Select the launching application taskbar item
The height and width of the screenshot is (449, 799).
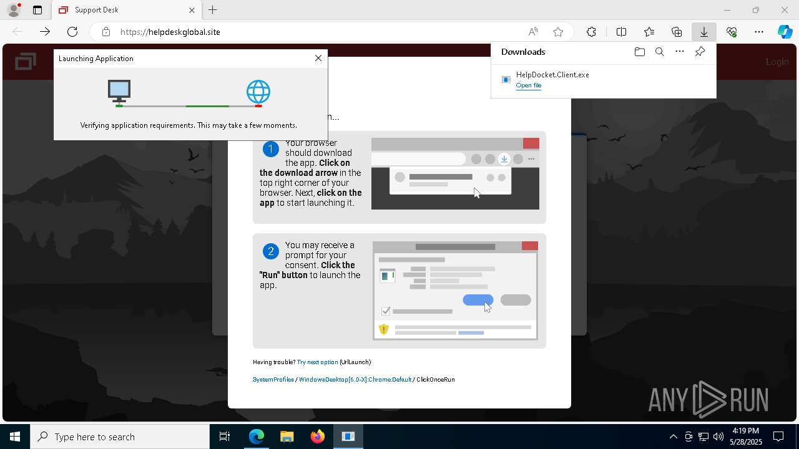coord(348,437)
